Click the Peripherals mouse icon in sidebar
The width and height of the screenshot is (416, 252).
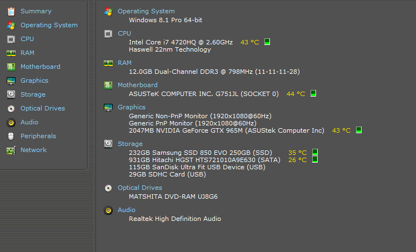[x=11, y=136]
